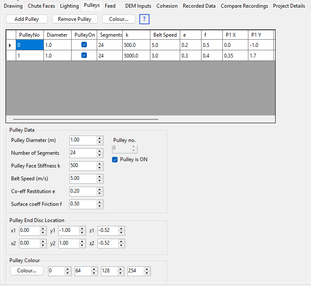Select the f cell showing 0.5
Viewport: 311px width, 286px height.
point(212,45)
